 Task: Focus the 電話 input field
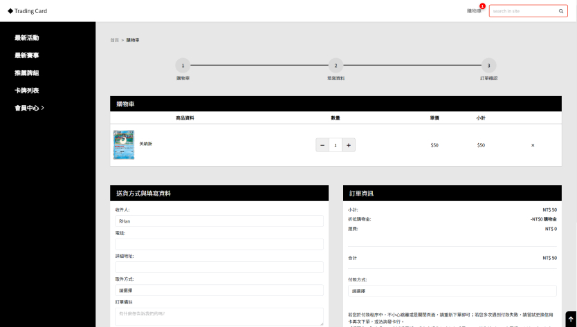tap(219, 244)
